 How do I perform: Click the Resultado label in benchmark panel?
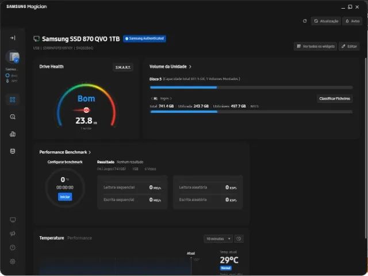[106, 162]
